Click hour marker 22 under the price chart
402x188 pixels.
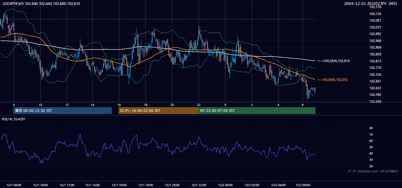coord(199,104)
